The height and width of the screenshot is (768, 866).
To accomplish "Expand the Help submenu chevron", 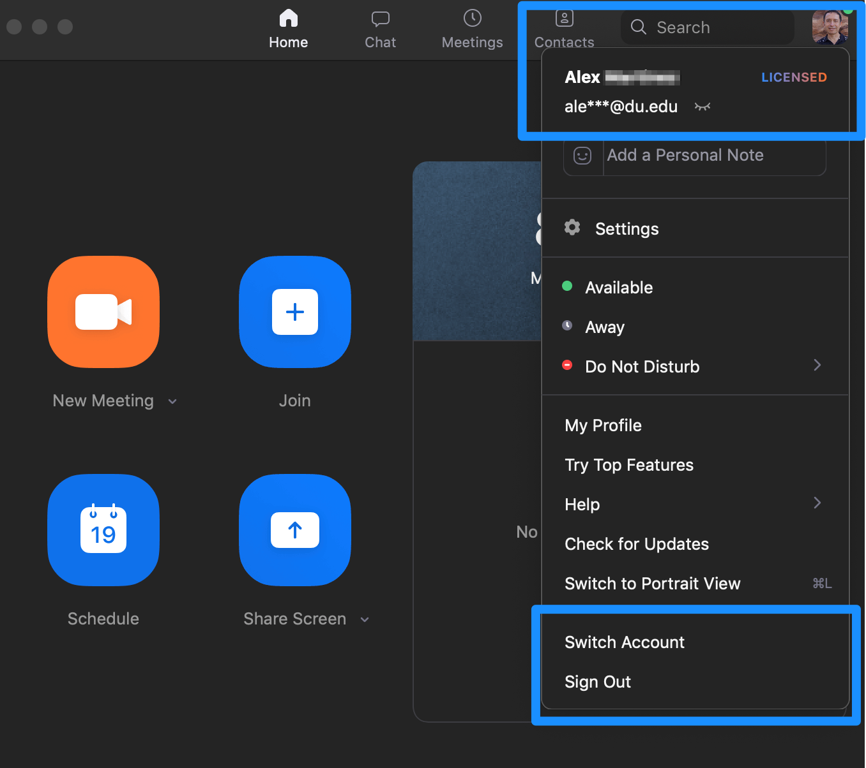I will click(x=817, y=503).
